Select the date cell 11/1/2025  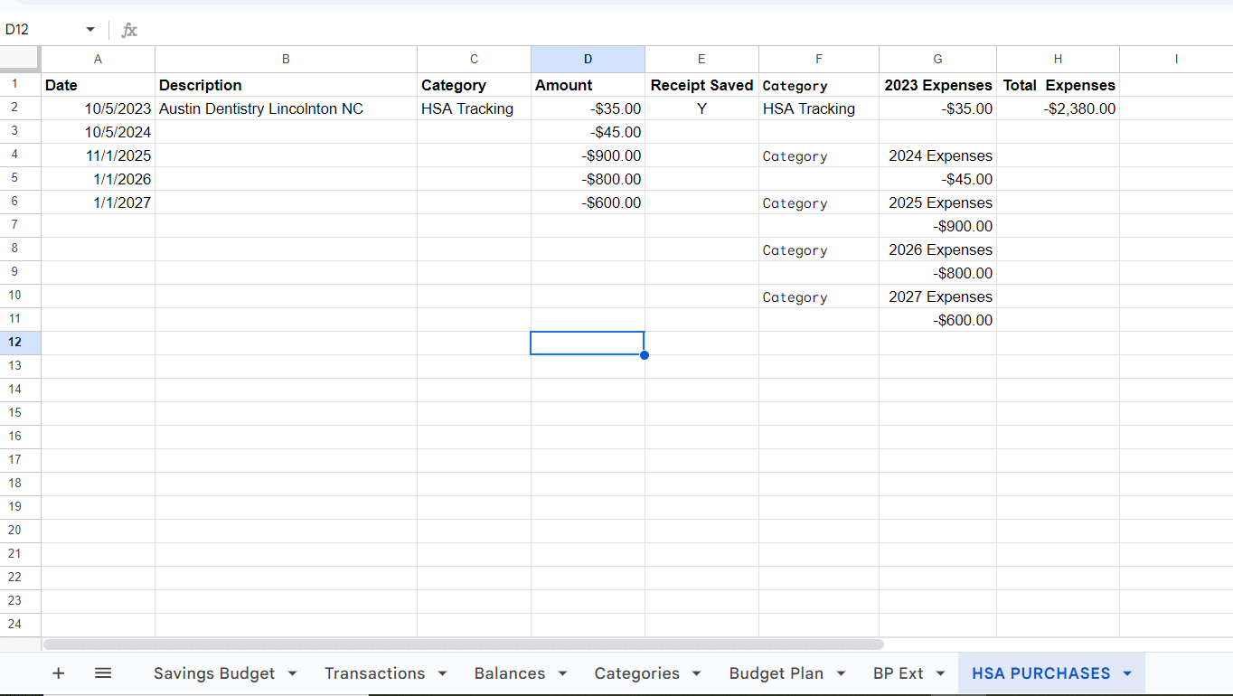point(98,155)
